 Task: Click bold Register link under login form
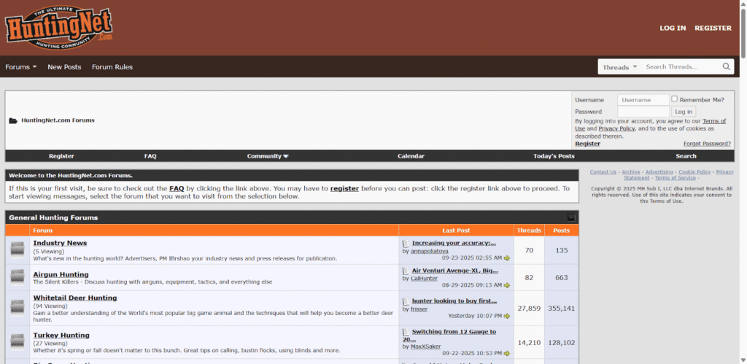587,144
